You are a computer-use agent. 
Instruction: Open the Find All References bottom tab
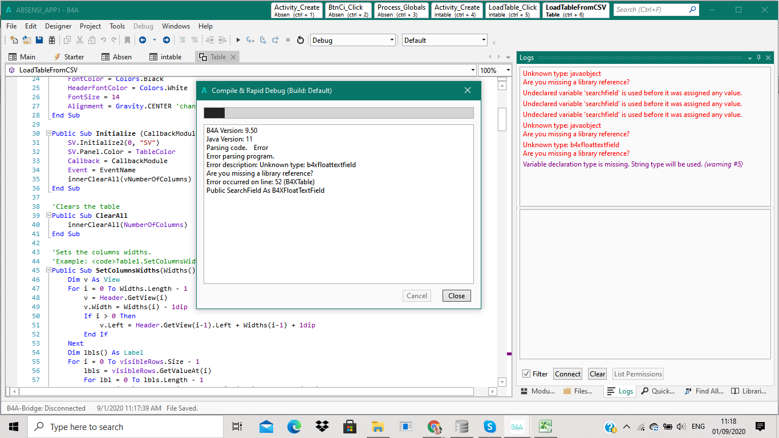[x=704, y=391]
